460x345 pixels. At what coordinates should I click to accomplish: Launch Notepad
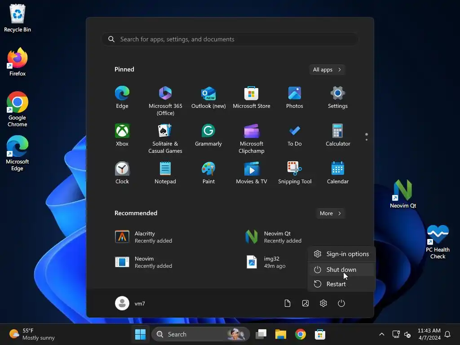click(165, 173)
